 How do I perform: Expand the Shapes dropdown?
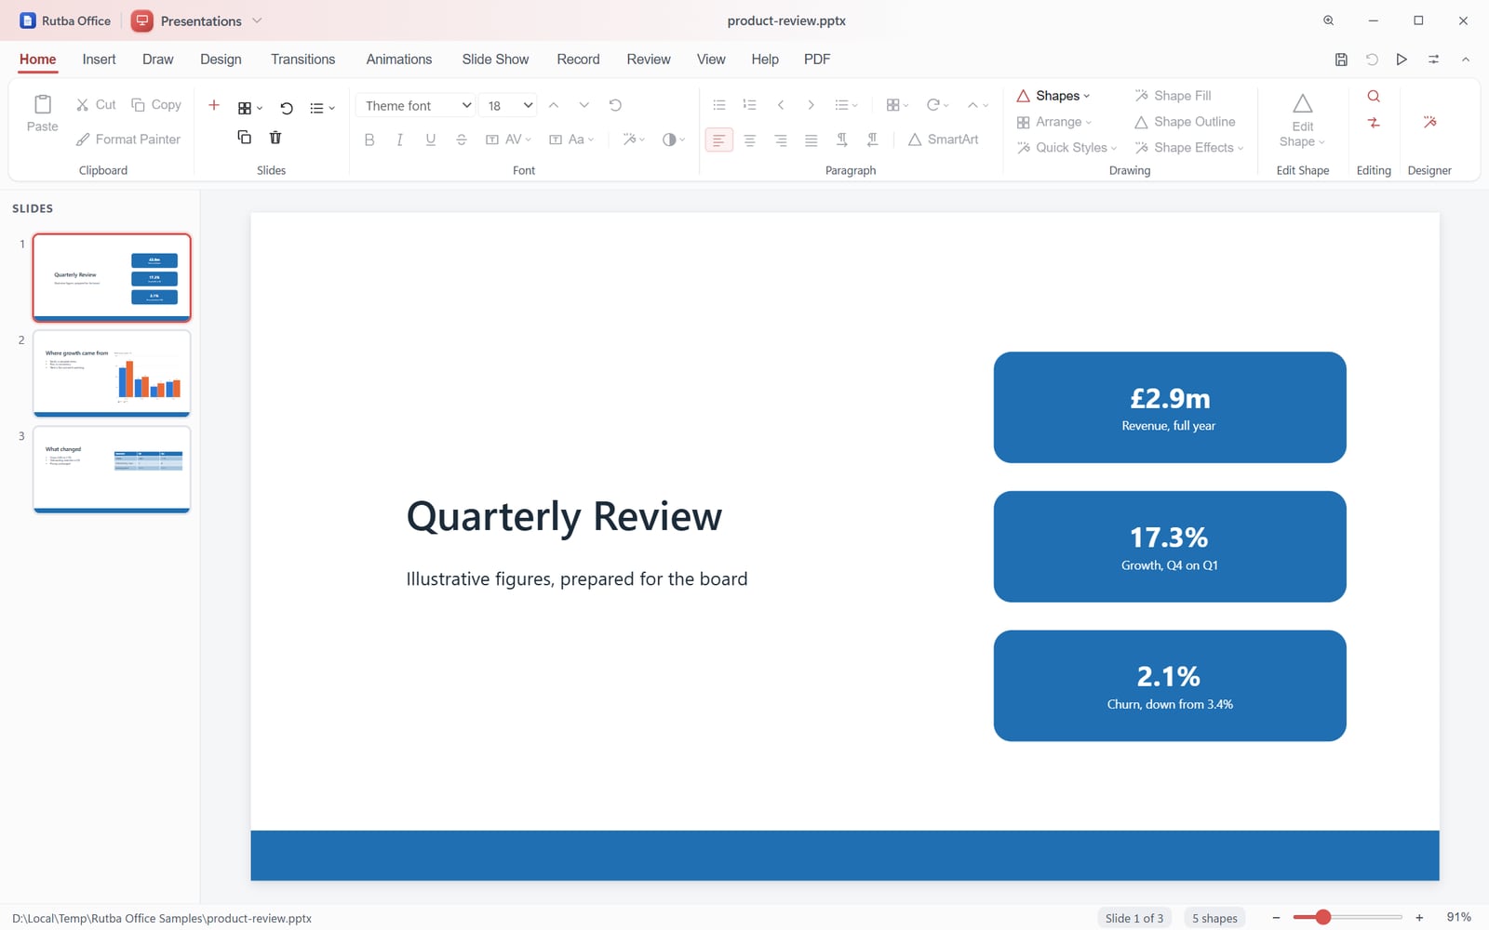coord(1053,96)
